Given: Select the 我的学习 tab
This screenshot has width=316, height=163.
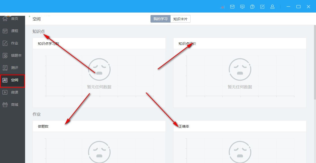Looking at the screenshot, I should 161,19.
